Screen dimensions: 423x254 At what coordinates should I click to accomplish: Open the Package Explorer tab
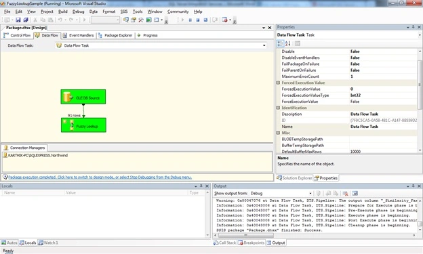tap(115, 35)
